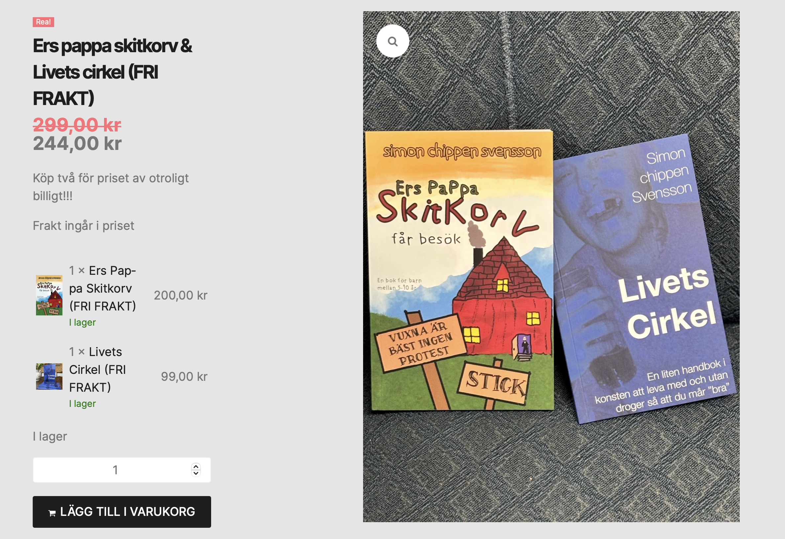Open the Ers Pappa Skitkorv thumbnail
Image resolution: width=785 pixels, height=539 pixels.
coord(49,295)
